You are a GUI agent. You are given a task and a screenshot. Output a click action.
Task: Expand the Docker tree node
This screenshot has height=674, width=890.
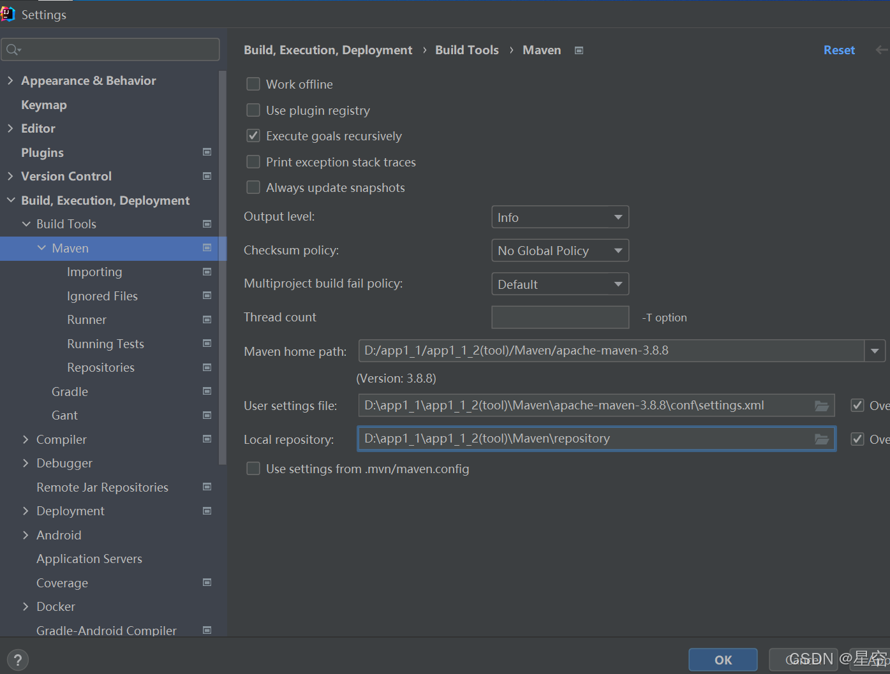(26, 606)
